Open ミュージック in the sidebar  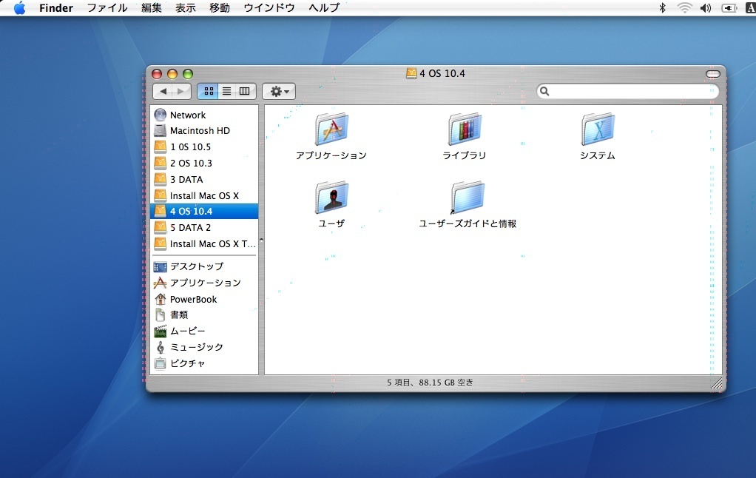(204, 347)
